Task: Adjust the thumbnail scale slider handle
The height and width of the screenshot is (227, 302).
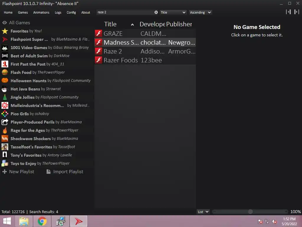Action: pyautogui.click(x=250, y=212)
